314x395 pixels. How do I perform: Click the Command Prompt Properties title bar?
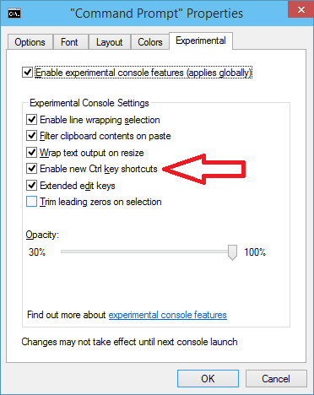click(x=156, y=14)
